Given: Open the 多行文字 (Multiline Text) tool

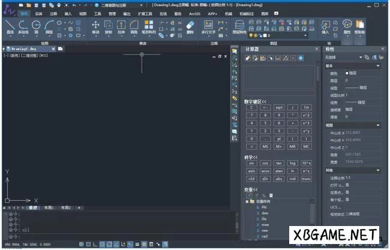Looking at the screenshot, I should 208,26.
